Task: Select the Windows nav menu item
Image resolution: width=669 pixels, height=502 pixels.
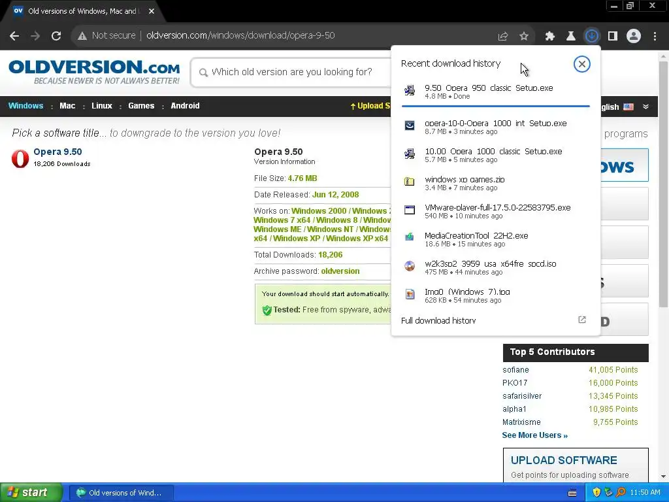Action: 25,106
